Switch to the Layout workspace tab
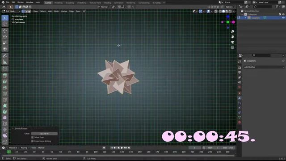This screenshot has height=161, width=286. (48, 3)
